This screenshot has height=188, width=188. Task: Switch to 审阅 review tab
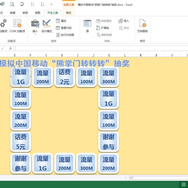[x=25, y=13]
